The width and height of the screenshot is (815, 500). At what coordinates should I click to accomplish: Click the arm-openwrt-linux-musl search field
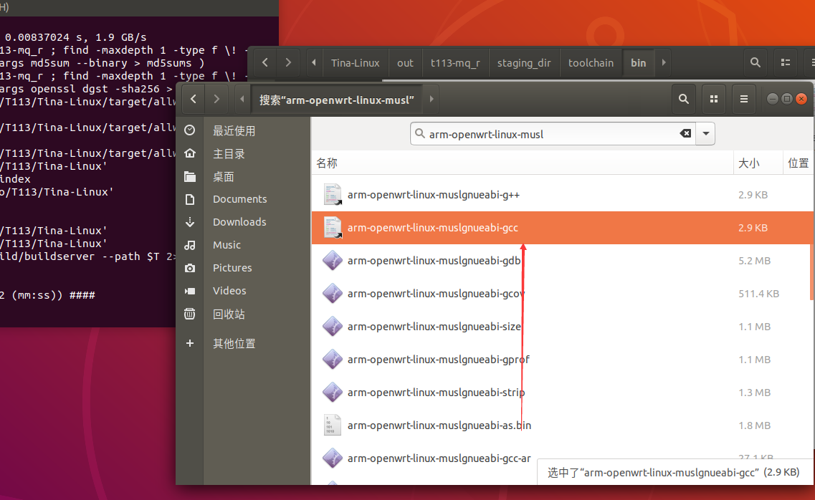click(553, 133)
